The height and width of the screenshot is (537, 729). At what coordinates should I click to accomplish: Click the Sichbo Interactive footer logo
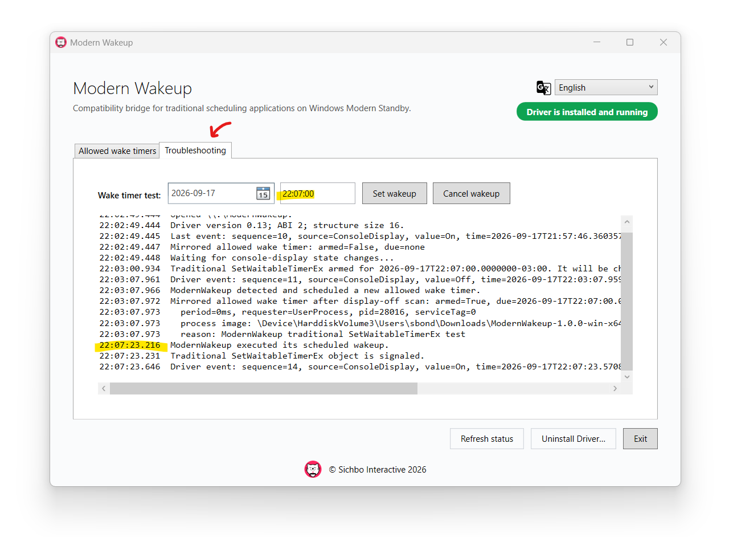coord(313,470)
